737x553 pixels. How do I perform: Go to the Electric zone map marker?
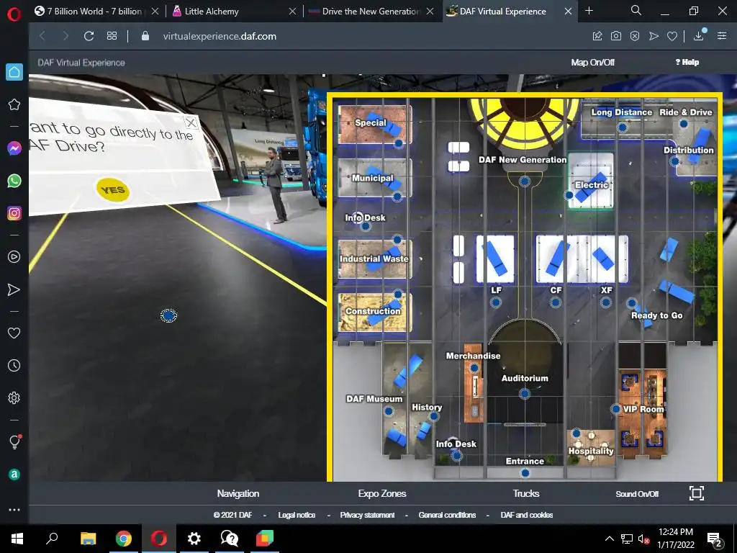click(x=569, y=194)
